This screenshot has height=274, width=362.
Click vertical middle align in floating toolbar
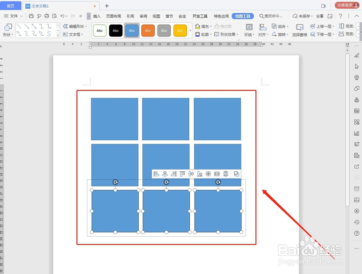(x=191, y=174)
